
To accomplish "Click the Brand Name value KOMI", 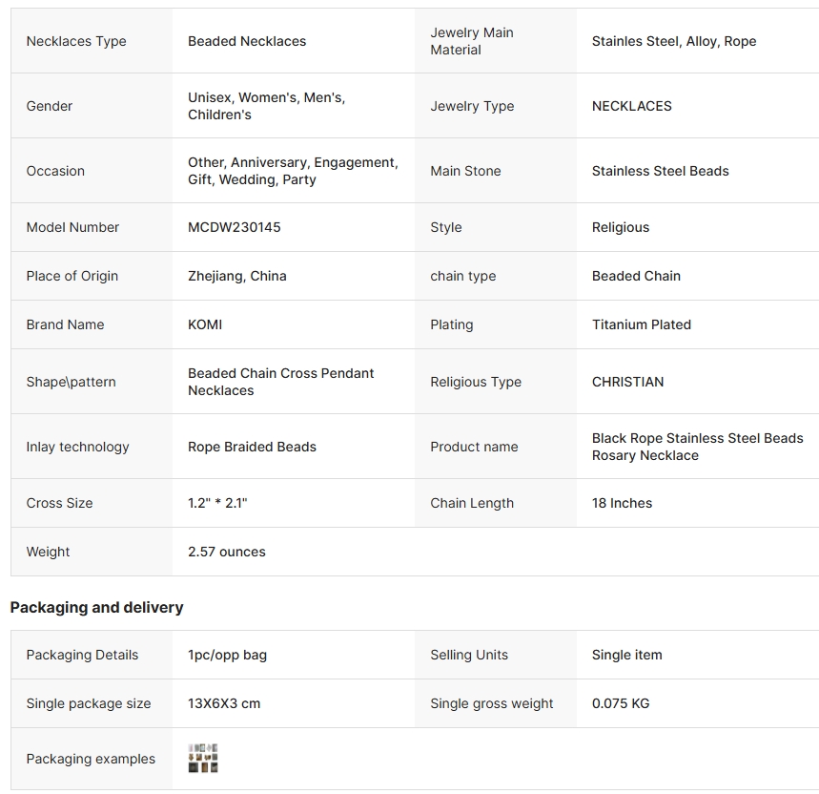I will click(x=205, y=324).
